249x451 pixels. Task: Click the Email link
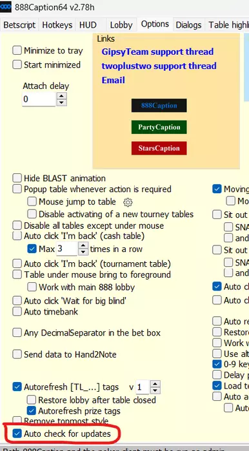[113, 80]
